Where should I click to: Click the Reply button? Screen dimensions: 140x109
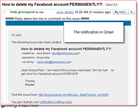tap(121, 12)
